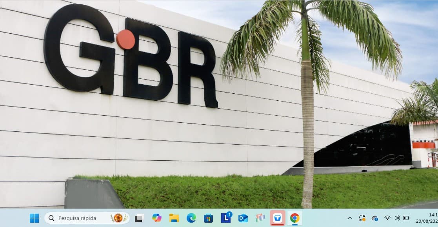
Task: Open the OneDrive cloud tray icon
Action: 375,218
